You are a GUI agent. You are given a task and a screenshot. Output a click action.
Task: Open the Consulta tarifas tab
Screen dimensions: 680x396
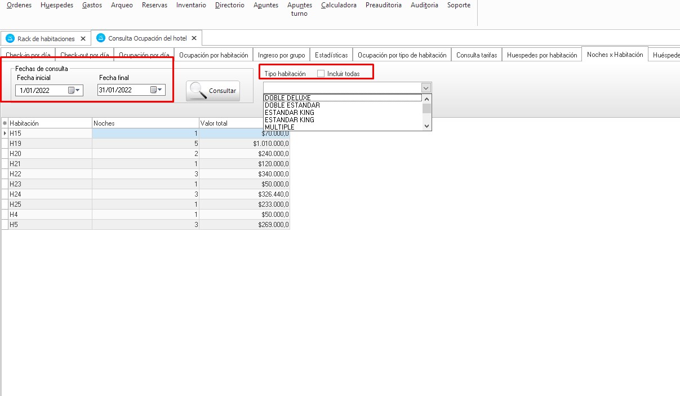(x=476, y=55)
